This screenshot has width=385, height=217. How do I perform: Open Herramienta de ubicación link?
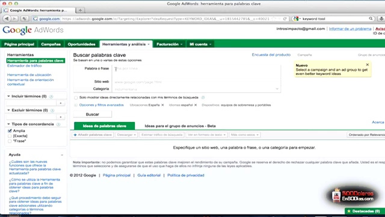[x=29, y=75]
